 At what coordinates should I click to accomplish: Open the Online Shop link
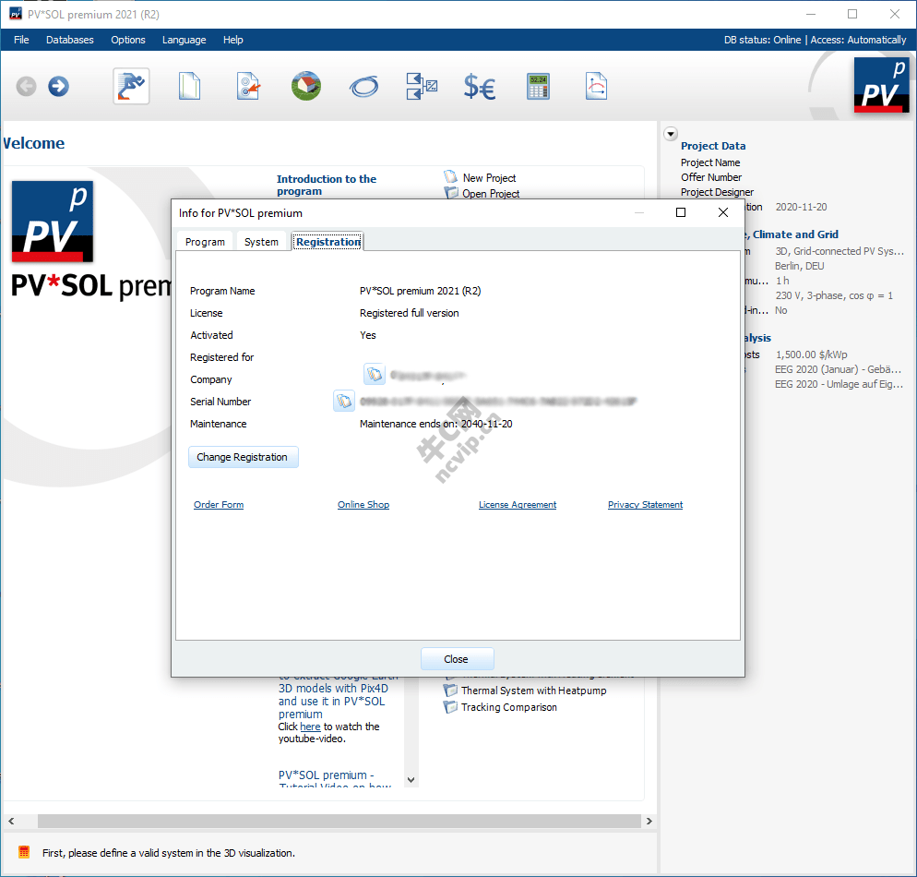point(363,504)
